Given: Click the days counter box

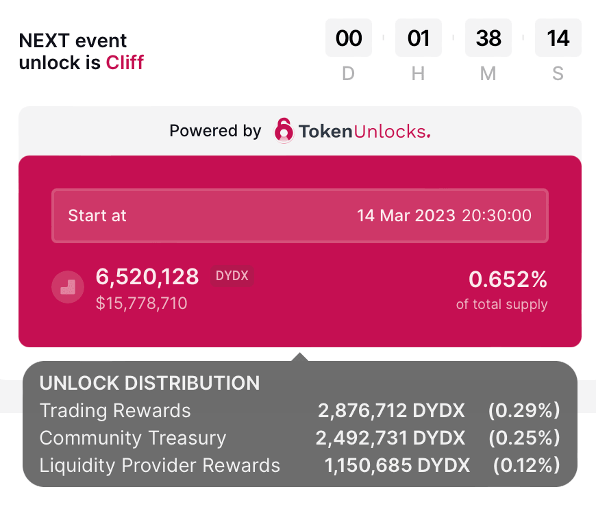Looking at the screenshot, I should pos(348,38).
